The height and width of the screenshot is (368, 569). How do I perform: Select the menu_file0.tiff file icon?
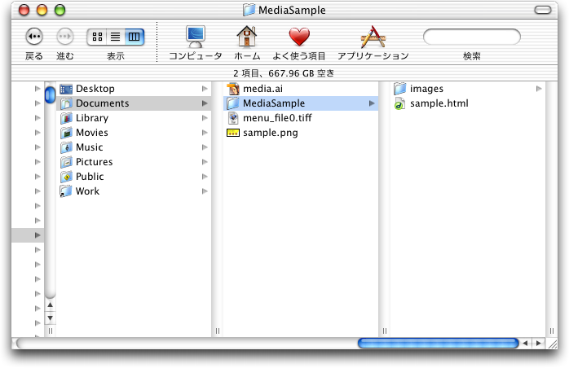[x=233, y=118]
